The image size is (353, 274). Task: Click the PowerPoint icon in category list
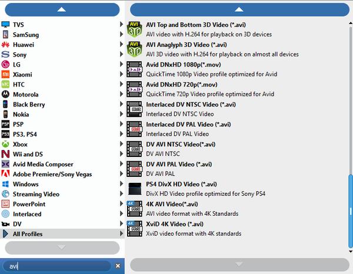coord(6,204)
